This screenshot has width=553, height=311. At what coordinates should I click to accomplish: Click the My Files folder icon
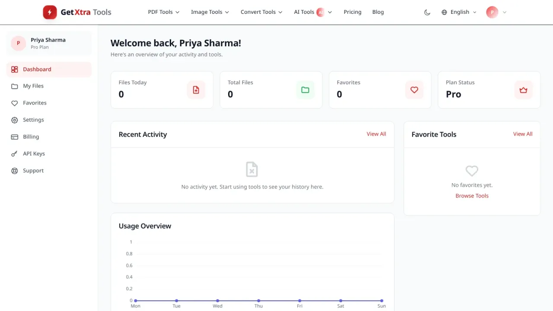click(x=15, y=86)
